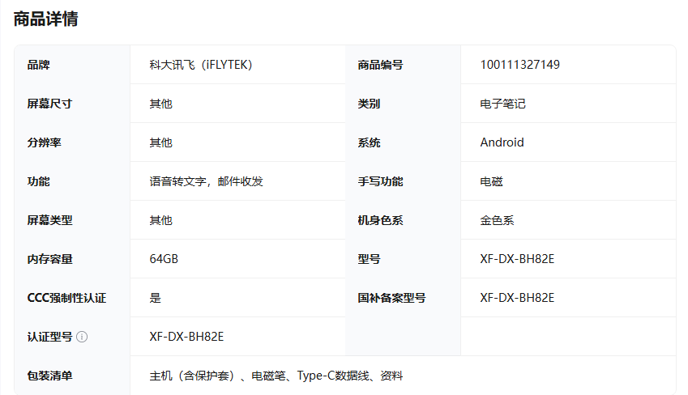The height and width of the screenshot is (395, 688).
Task: Click 其他 in the 屏幕尺寸 row
Action: point(161,104)
